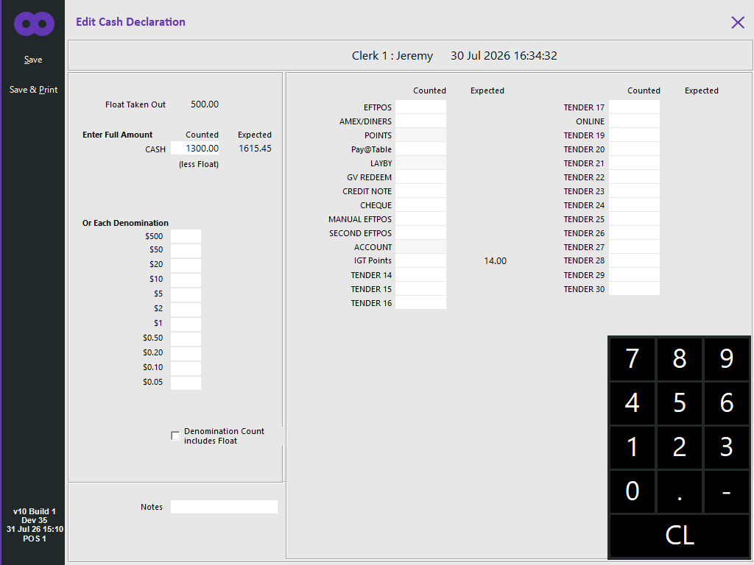This screenshot has width=754, height=565.
Task: Select the GV REDEEM counted field
Action: pos(420,177)
